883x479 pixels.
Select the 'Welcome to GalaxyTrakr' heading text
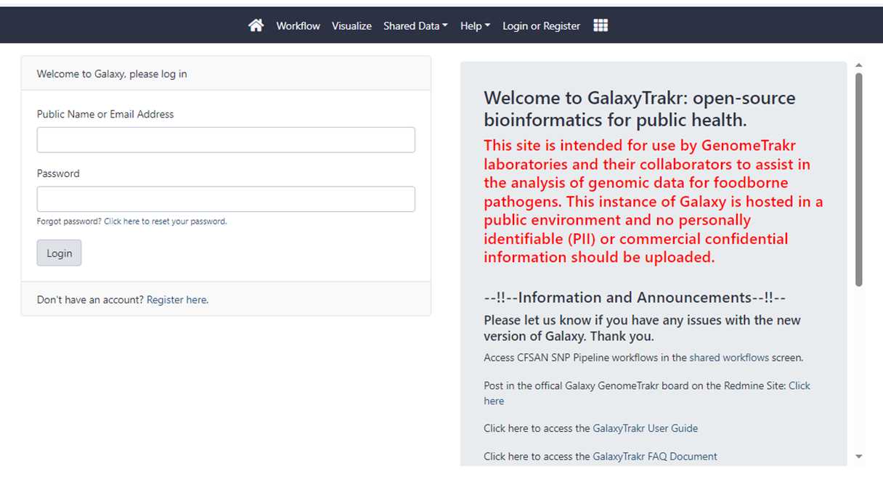coord(640,108)
